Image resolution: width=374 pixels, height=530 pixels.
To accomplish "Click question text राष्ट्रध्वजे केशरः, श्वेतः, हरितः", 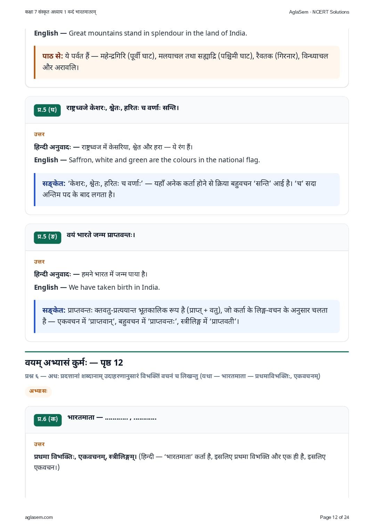I will 122,108.
